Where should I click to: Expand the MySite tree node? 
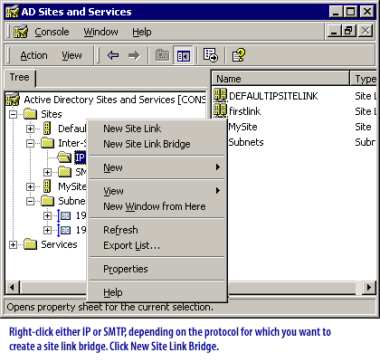pyautogui.click(x=30, y=186)
